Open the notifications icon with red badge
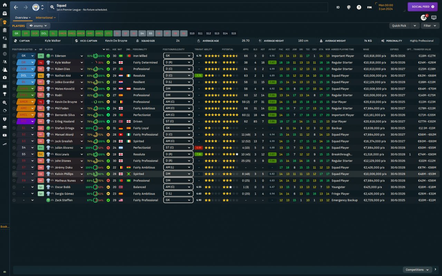The width and height of the screenshot is (442, 276). click(x=424, y=18)
